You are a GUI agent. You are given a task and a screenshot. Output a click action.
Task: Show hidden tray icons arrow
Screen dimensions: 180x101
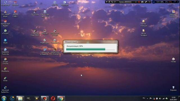[147, 98]
